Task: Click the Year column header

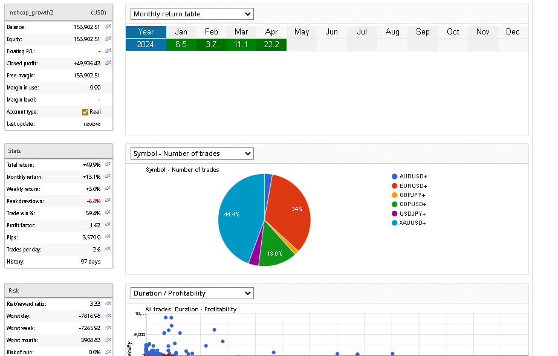Action: pyautogui.click(x=146, y=32)
